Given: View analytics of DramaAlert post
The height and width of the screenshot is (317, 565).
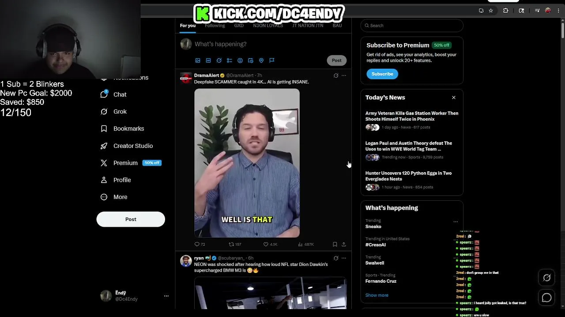Looking at the screenshot, I should (x=306, y=244).
